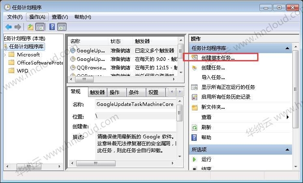
Task: Click the details pane horizontal scrollbar thumb
Action: click(96, 163)
